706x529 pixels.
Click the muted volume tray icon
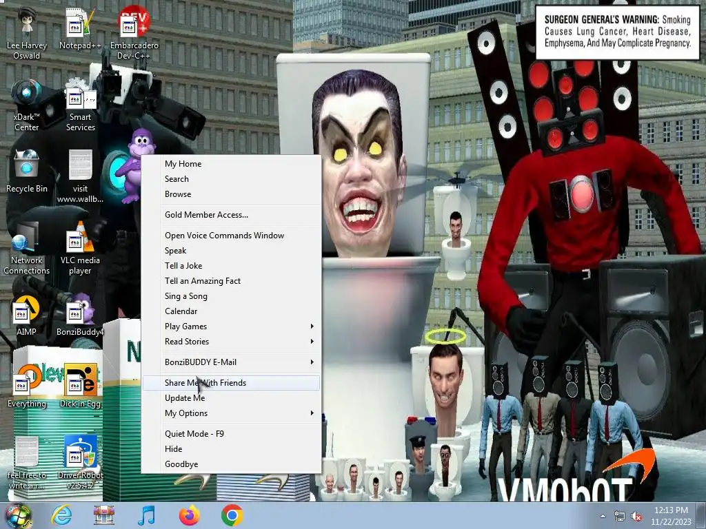[636, 517]
